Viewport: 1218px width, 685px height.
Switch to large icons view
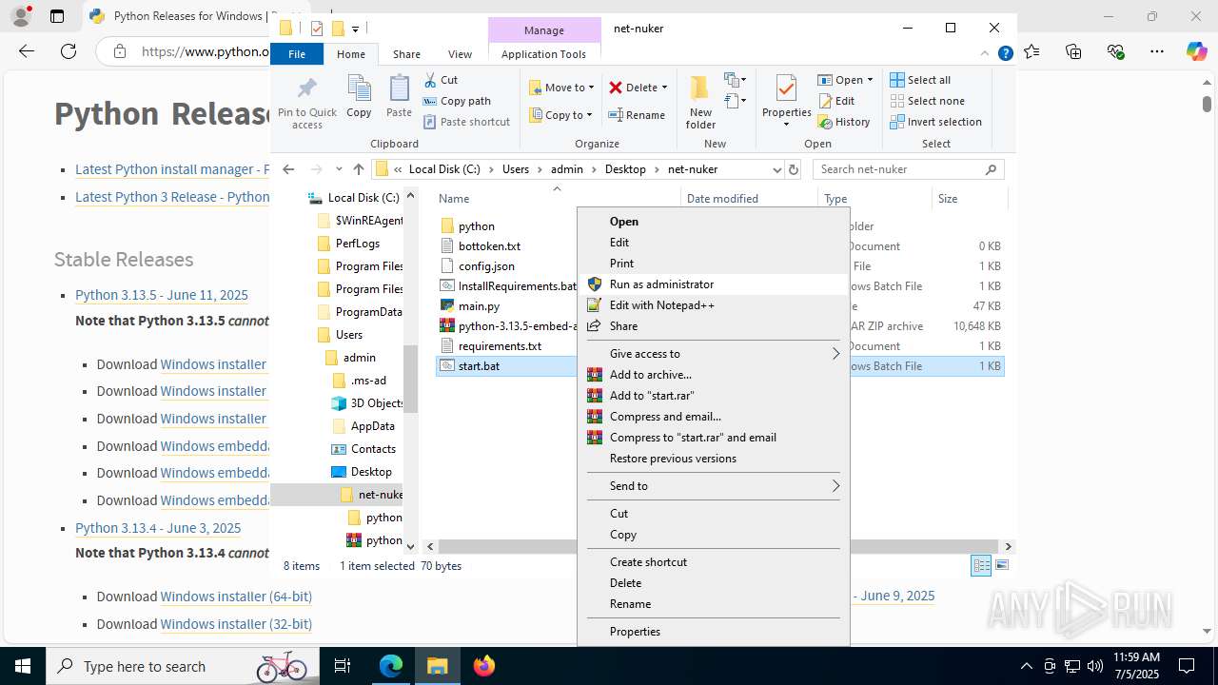[x=1001, y=565]
